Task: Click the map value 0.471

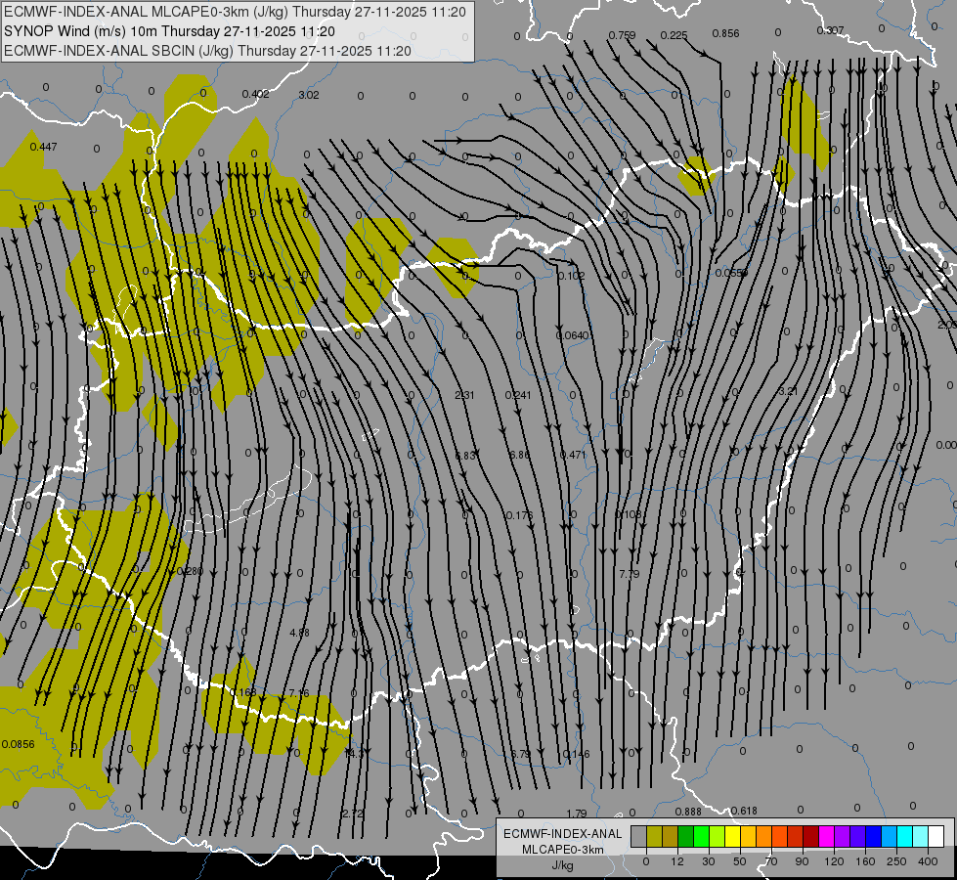Action: click(573, 455)
